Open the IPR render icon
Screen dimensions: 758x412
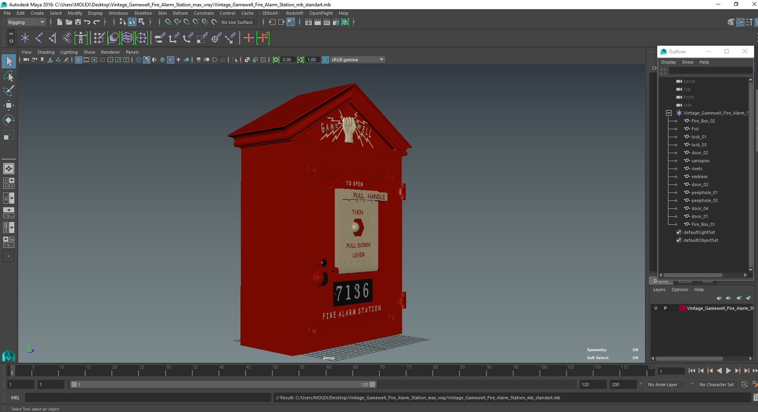[x=326, y=22]
